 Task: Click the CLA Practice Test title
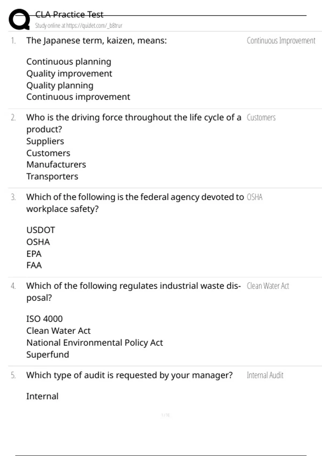pos(69,14)
